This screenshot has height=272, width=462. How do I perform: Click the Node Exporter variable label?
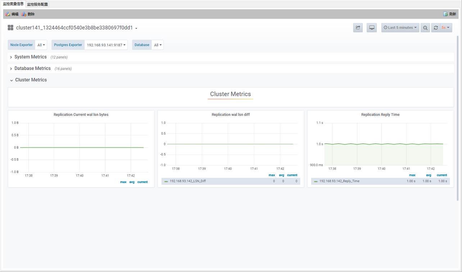coord(22,45)
